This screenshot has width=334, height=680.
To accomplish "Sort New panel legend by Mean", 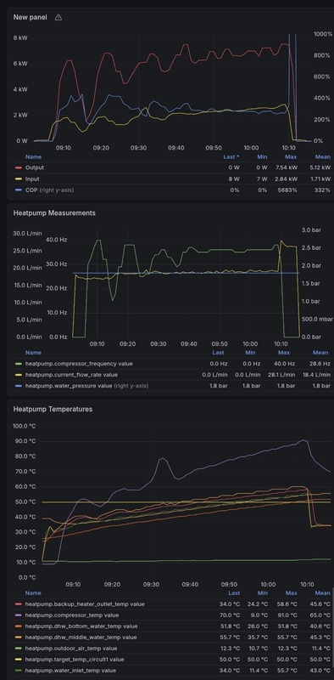I will pyautogui.click(x=323, y=157).
